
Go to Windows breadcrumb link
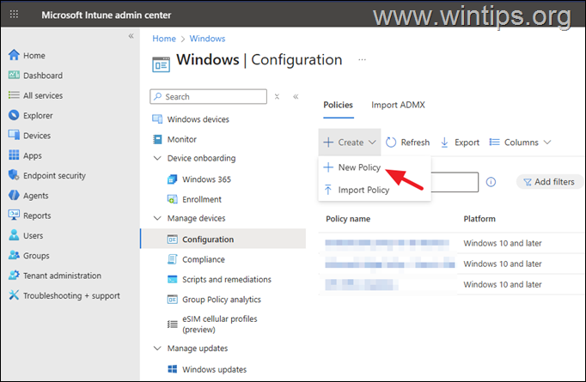[207, 39]
